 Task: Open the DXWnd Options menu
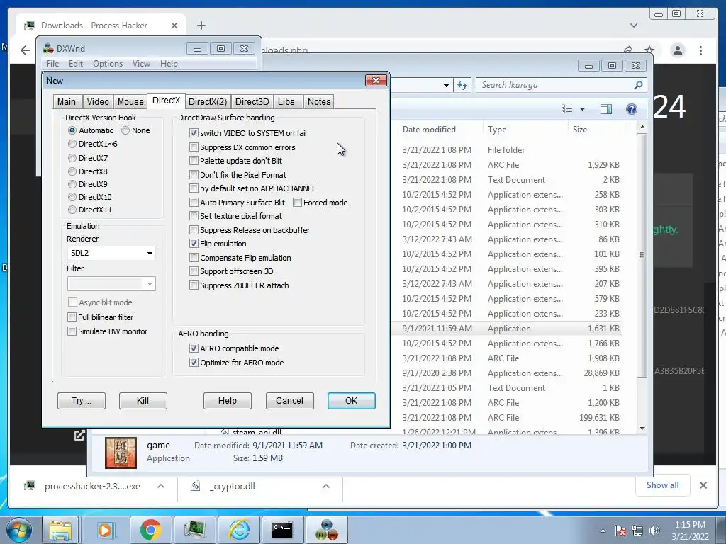[108, 64]
